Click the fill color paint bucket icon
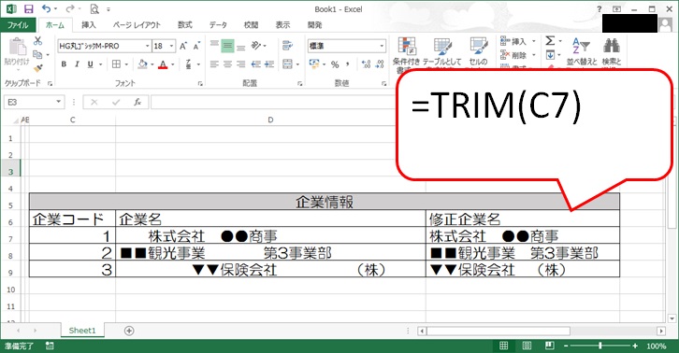679x353 pixels. pyautogui.click(x=142, y=64)
